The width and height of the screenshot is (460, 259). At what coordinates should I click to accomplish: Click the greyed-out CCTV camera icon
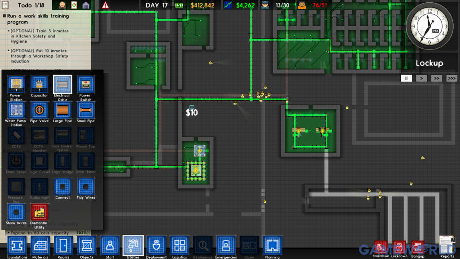pyautogui.click(x=16, y=136)
